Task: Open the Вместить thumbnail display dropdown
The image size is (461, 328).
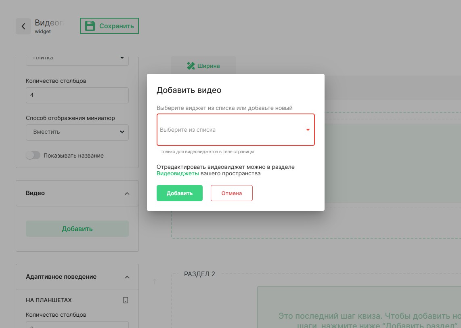Action: point(77,132)
